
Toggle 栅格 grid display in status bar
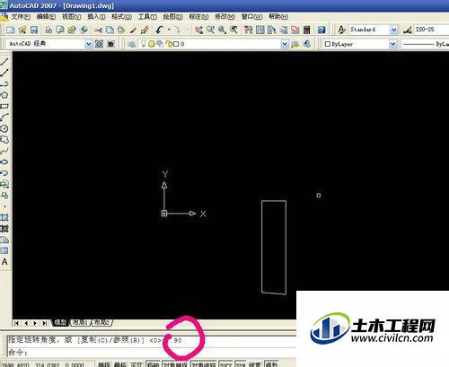[120, 364]
